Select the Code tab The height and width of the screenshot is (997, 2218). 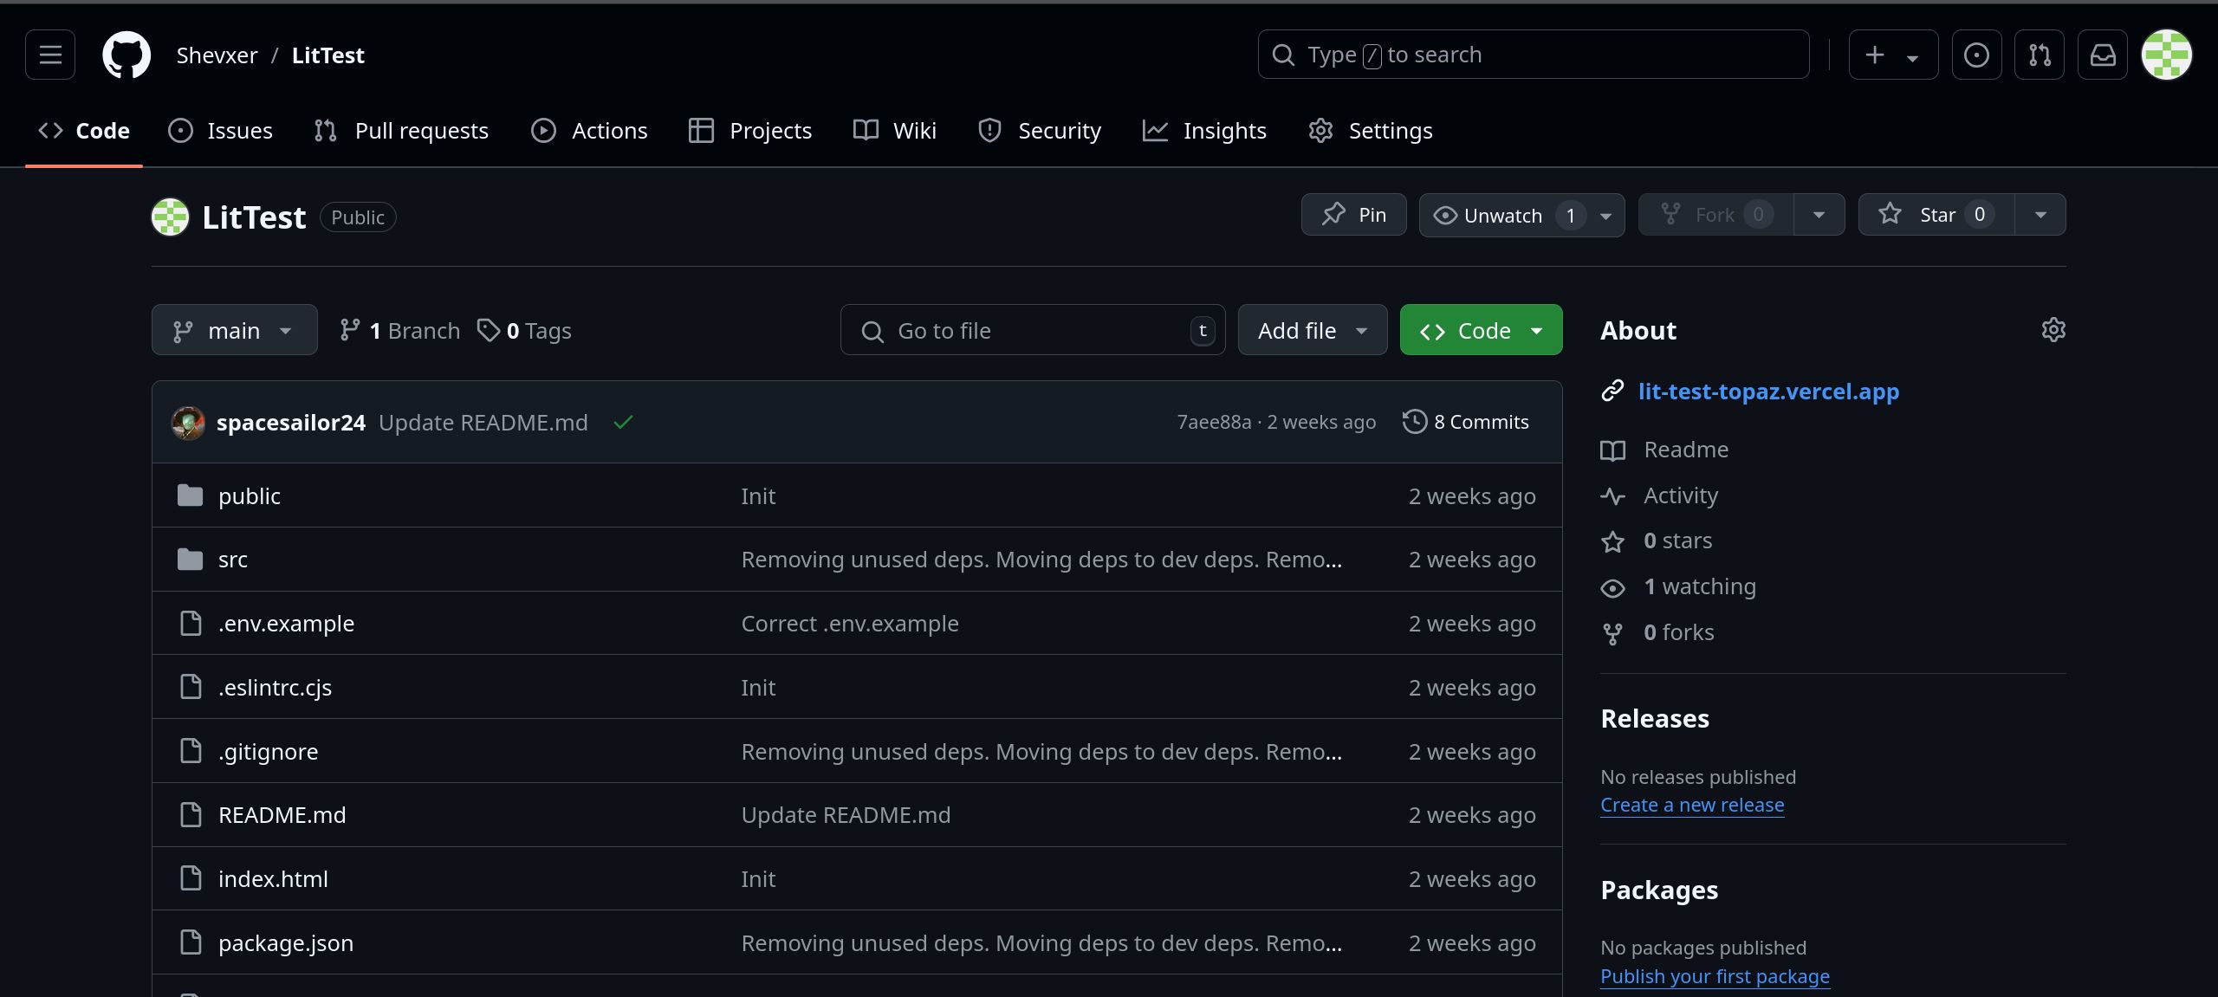point(84,131)
